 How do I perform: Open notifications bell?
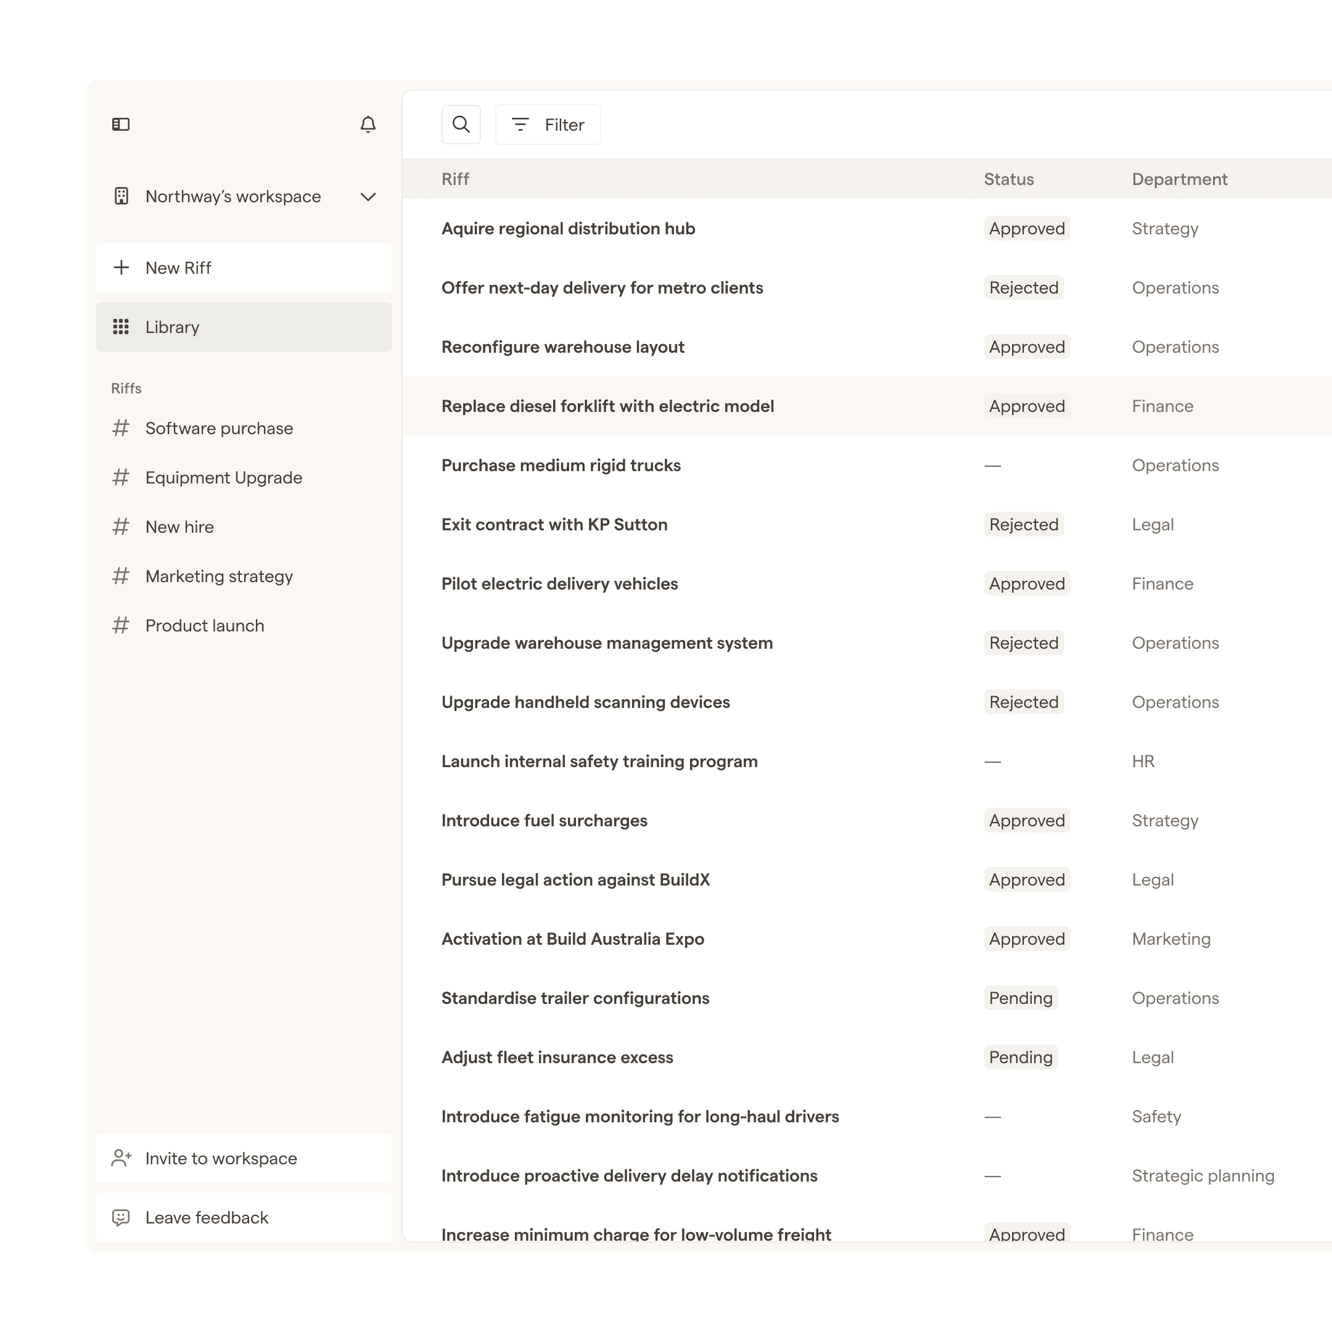pyautogui.click(x=368, y=124)
